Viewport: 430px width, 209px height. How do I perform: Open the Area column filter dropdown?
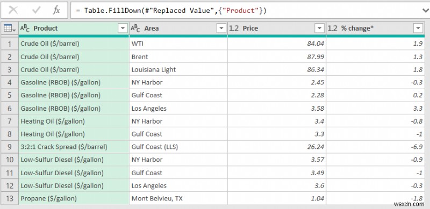[x=221, y=28]
